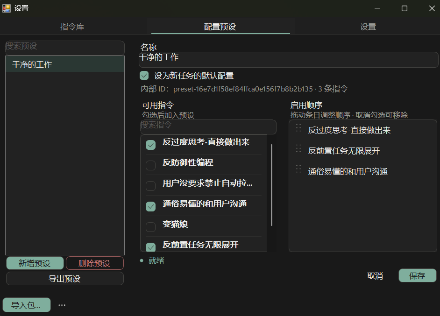Screen dimensions: 440x316
Task: Click the available commands list scrollbar
Action: (x=271, y=185)
